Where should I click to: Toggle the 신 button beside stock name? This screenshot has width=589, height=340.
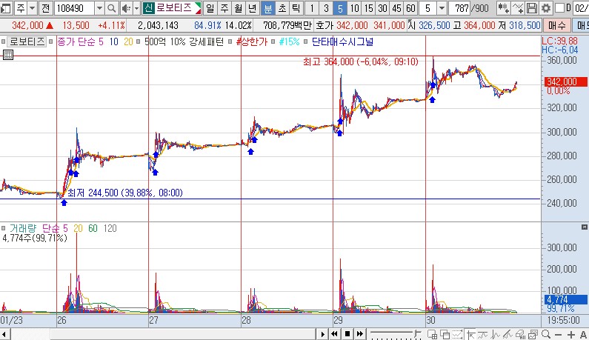tap(149, 8)
